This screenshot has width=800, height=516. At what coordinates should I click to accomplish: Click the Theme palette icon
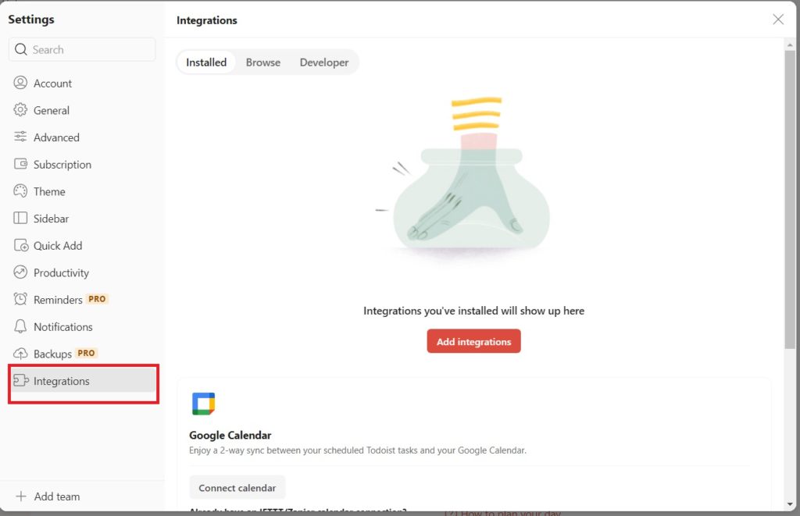coord(20,190)
